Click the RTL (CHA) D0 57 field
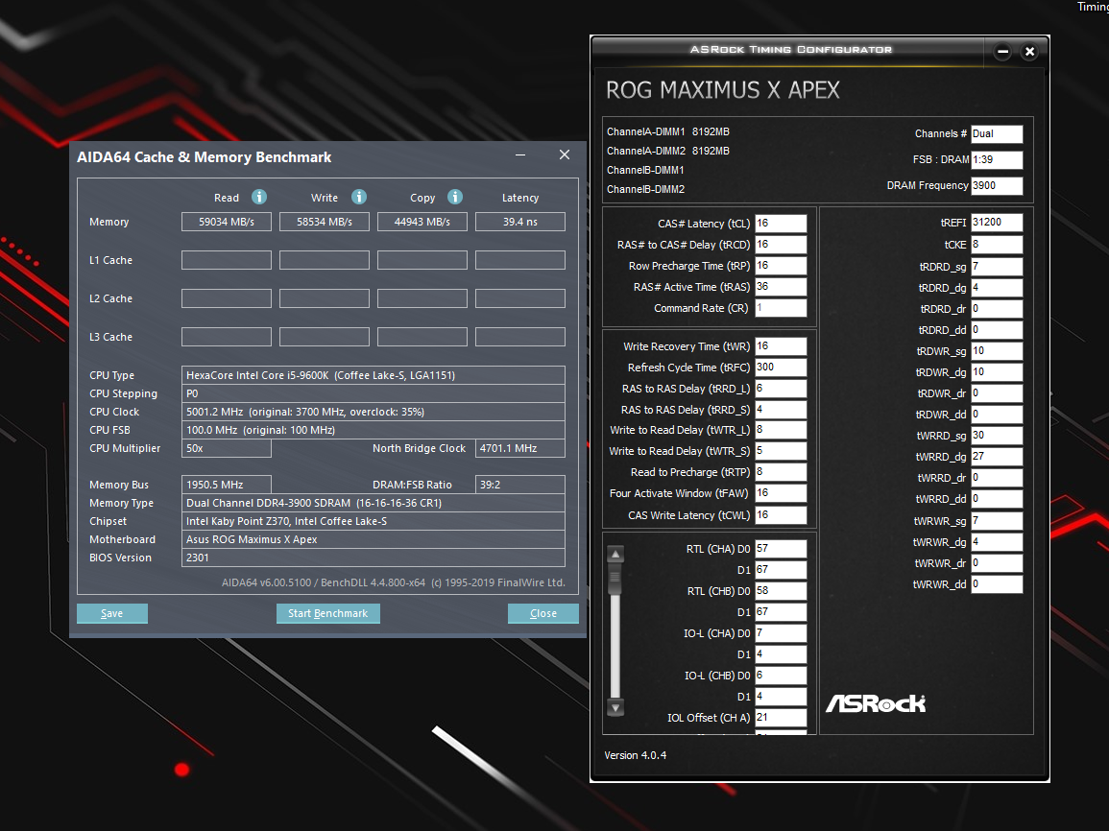The width and height of the screenshot is (1109, 831). pyautogui.click(x=781, y=548)
